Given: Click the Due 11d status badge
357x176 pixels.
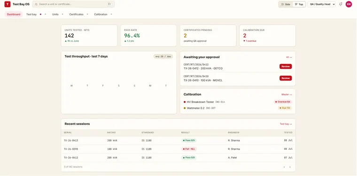Looking at the screenshot, I should click(x=285, y=108).
